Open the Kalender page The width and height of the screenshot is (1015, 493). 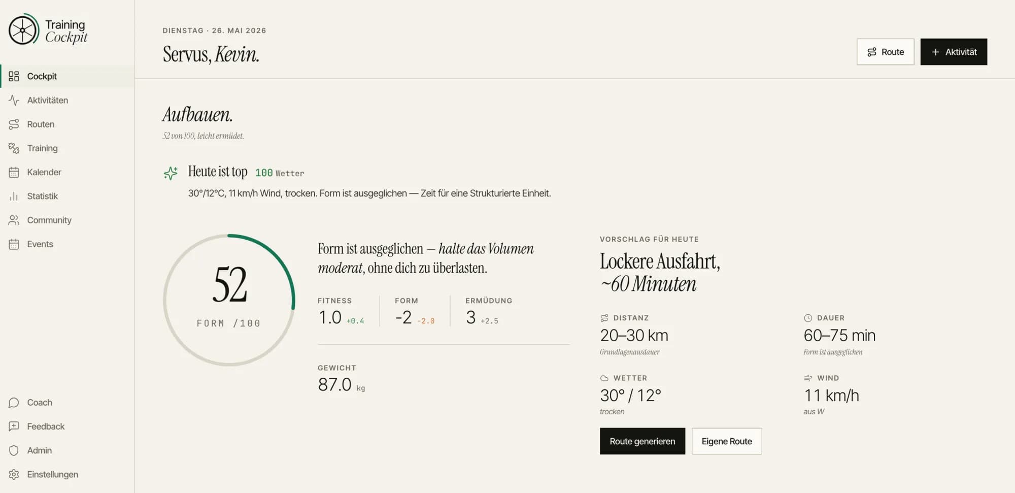pyautogui.click(x=67, y=172)
